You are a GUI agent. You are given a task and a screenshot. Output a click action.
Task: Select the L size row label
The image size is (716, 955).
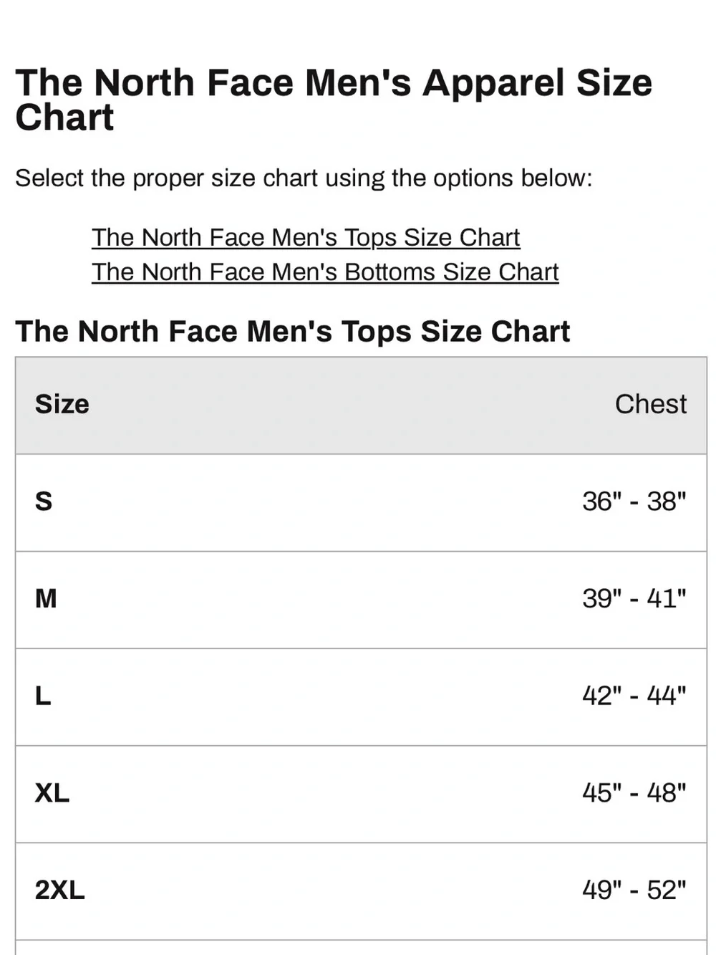click(43, 696)
